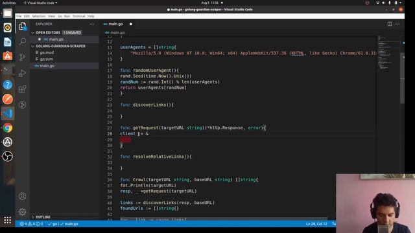Click the func randomUserAgent line
Image resolution: width=415 pixels, height=233 pixels.
tap(149, 71)
